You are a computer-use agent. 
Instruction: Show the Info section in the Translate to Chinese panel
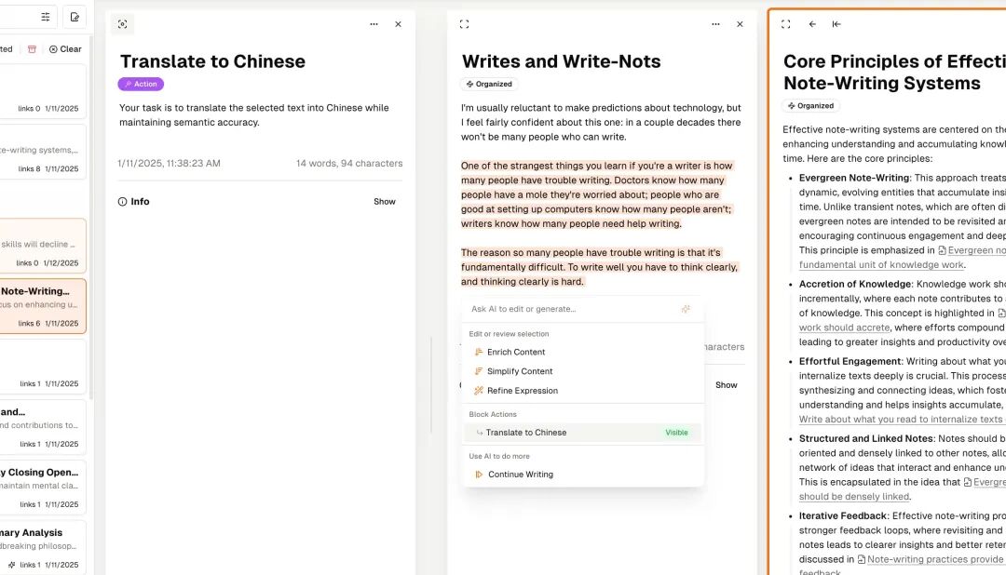[x=385, y=201]
